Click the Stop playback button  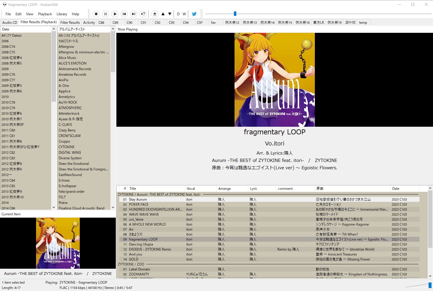coord(96,14)
